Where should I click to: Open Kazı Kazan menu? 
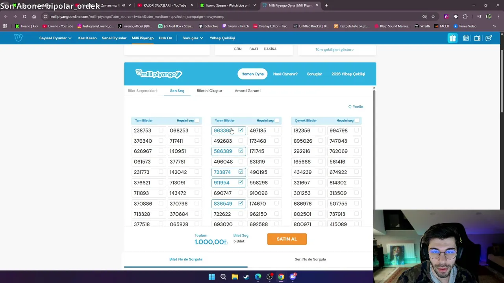point(87,38)
